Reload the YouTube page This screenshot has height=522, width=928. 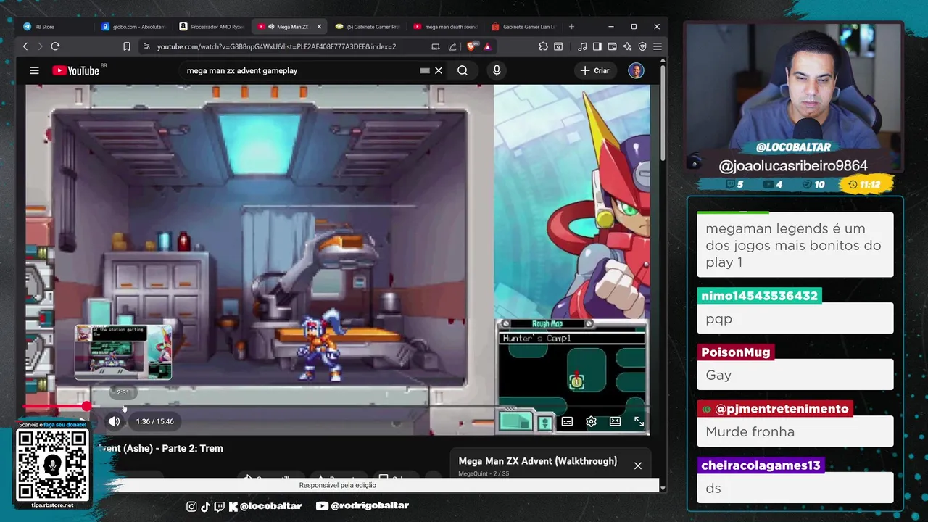coord(55,46)
